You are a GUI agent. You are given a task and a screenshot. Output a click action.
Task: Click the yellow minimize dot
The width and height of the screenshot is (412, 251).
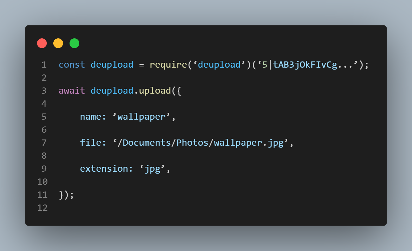(x=58, y=43)
